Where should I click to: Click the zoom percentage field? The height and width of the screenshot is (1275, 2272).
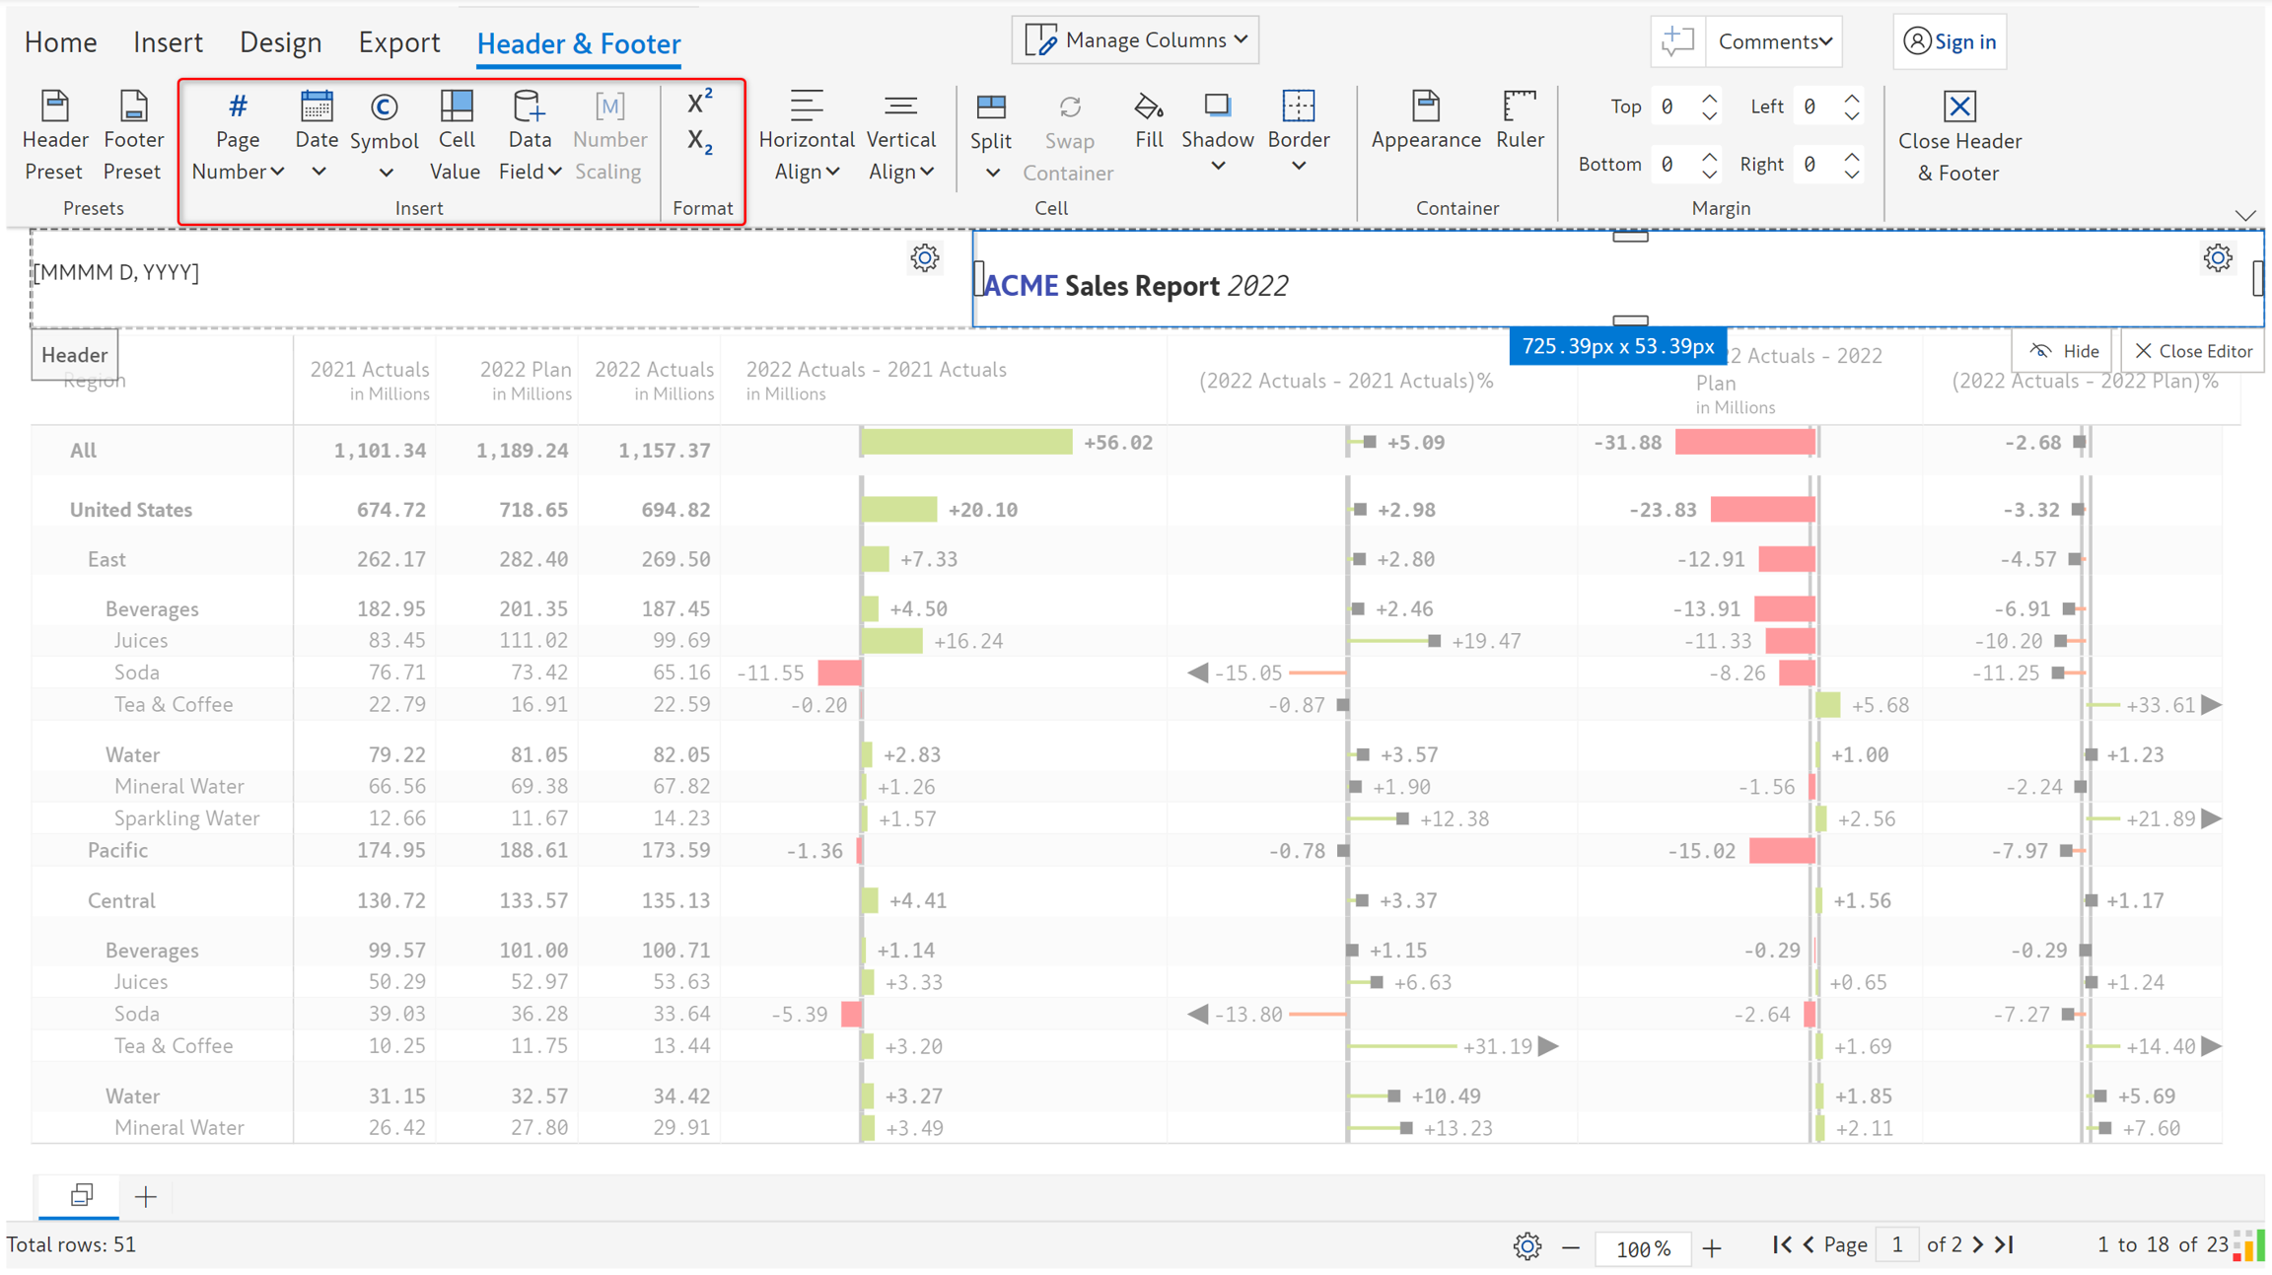pos(1642,1248)
